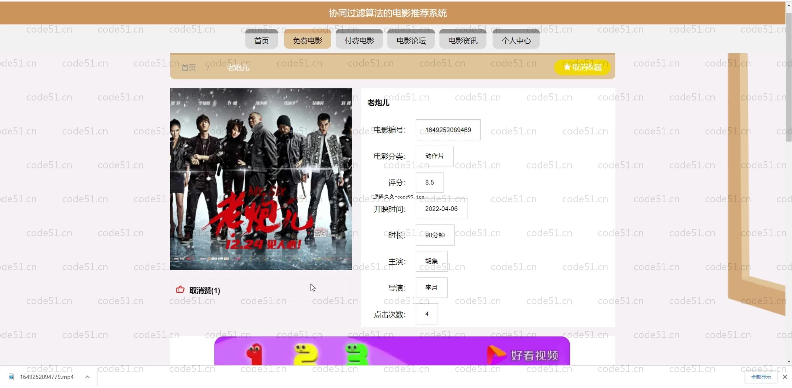
Task: Click the thumbs-up like icon
Action: pyautogui.click(x=180, y=289)
